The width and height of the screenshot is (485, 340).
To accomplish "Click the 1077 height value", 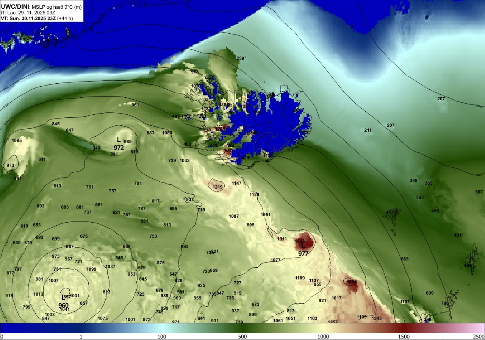I will point(275,260).
